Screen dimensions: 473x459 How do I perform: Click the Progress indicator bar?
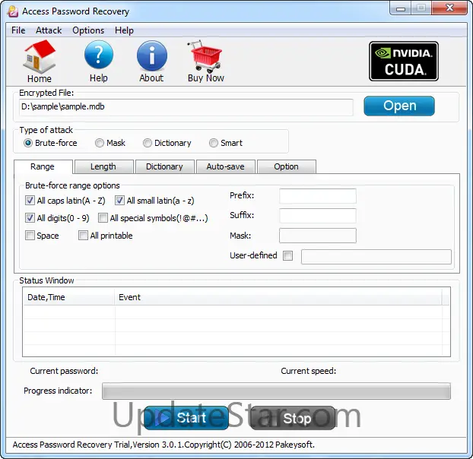point(276,391)
